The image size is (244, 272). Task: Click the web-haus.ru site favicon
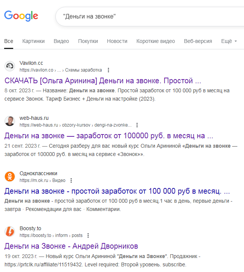(10, 121)
